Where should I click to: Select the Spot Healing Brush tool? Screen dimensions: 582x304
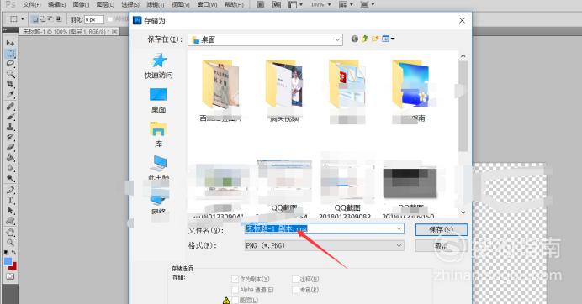tap(10, 107)
